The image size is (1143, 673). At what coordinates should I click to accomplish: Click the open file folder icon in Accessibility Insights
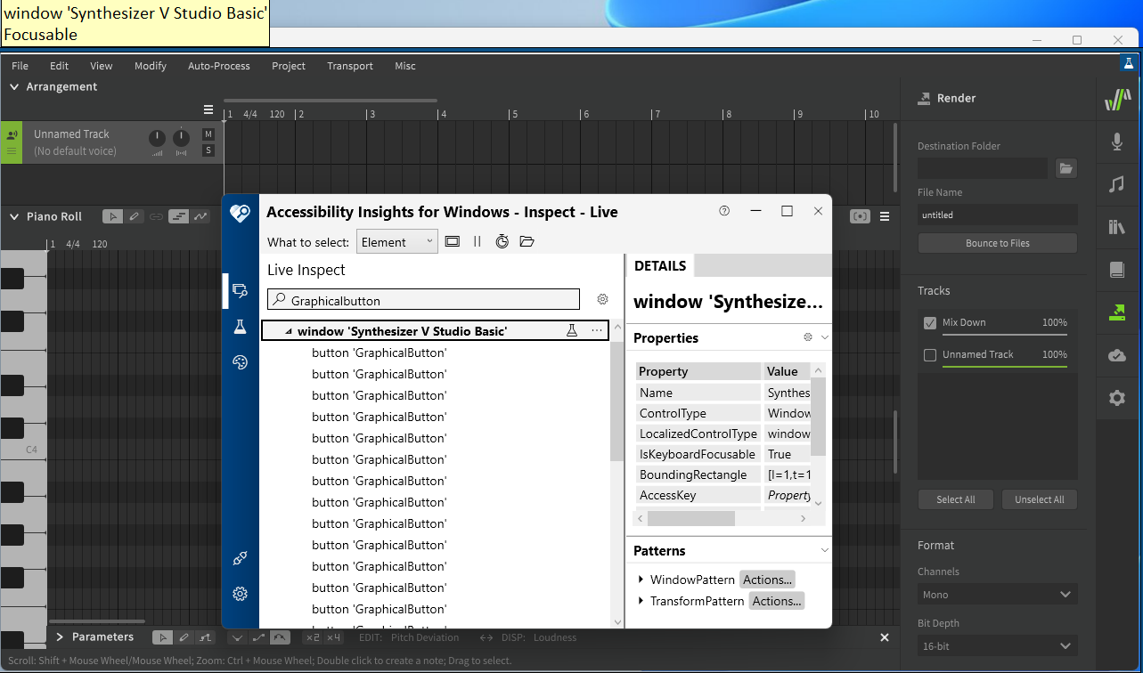(527, 241)
